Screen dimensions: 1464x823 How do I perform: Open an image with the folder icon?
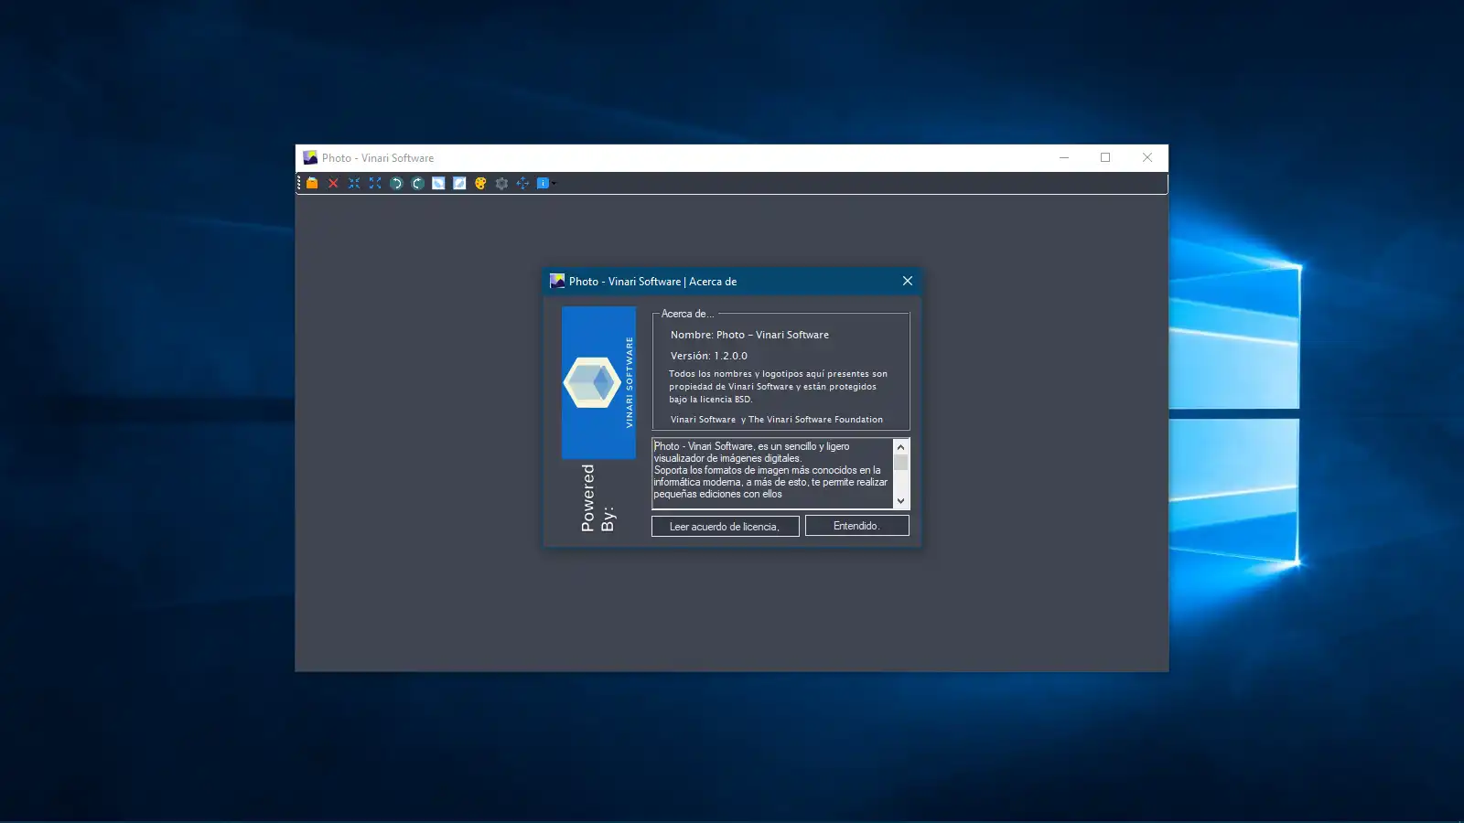click(312, 183)
